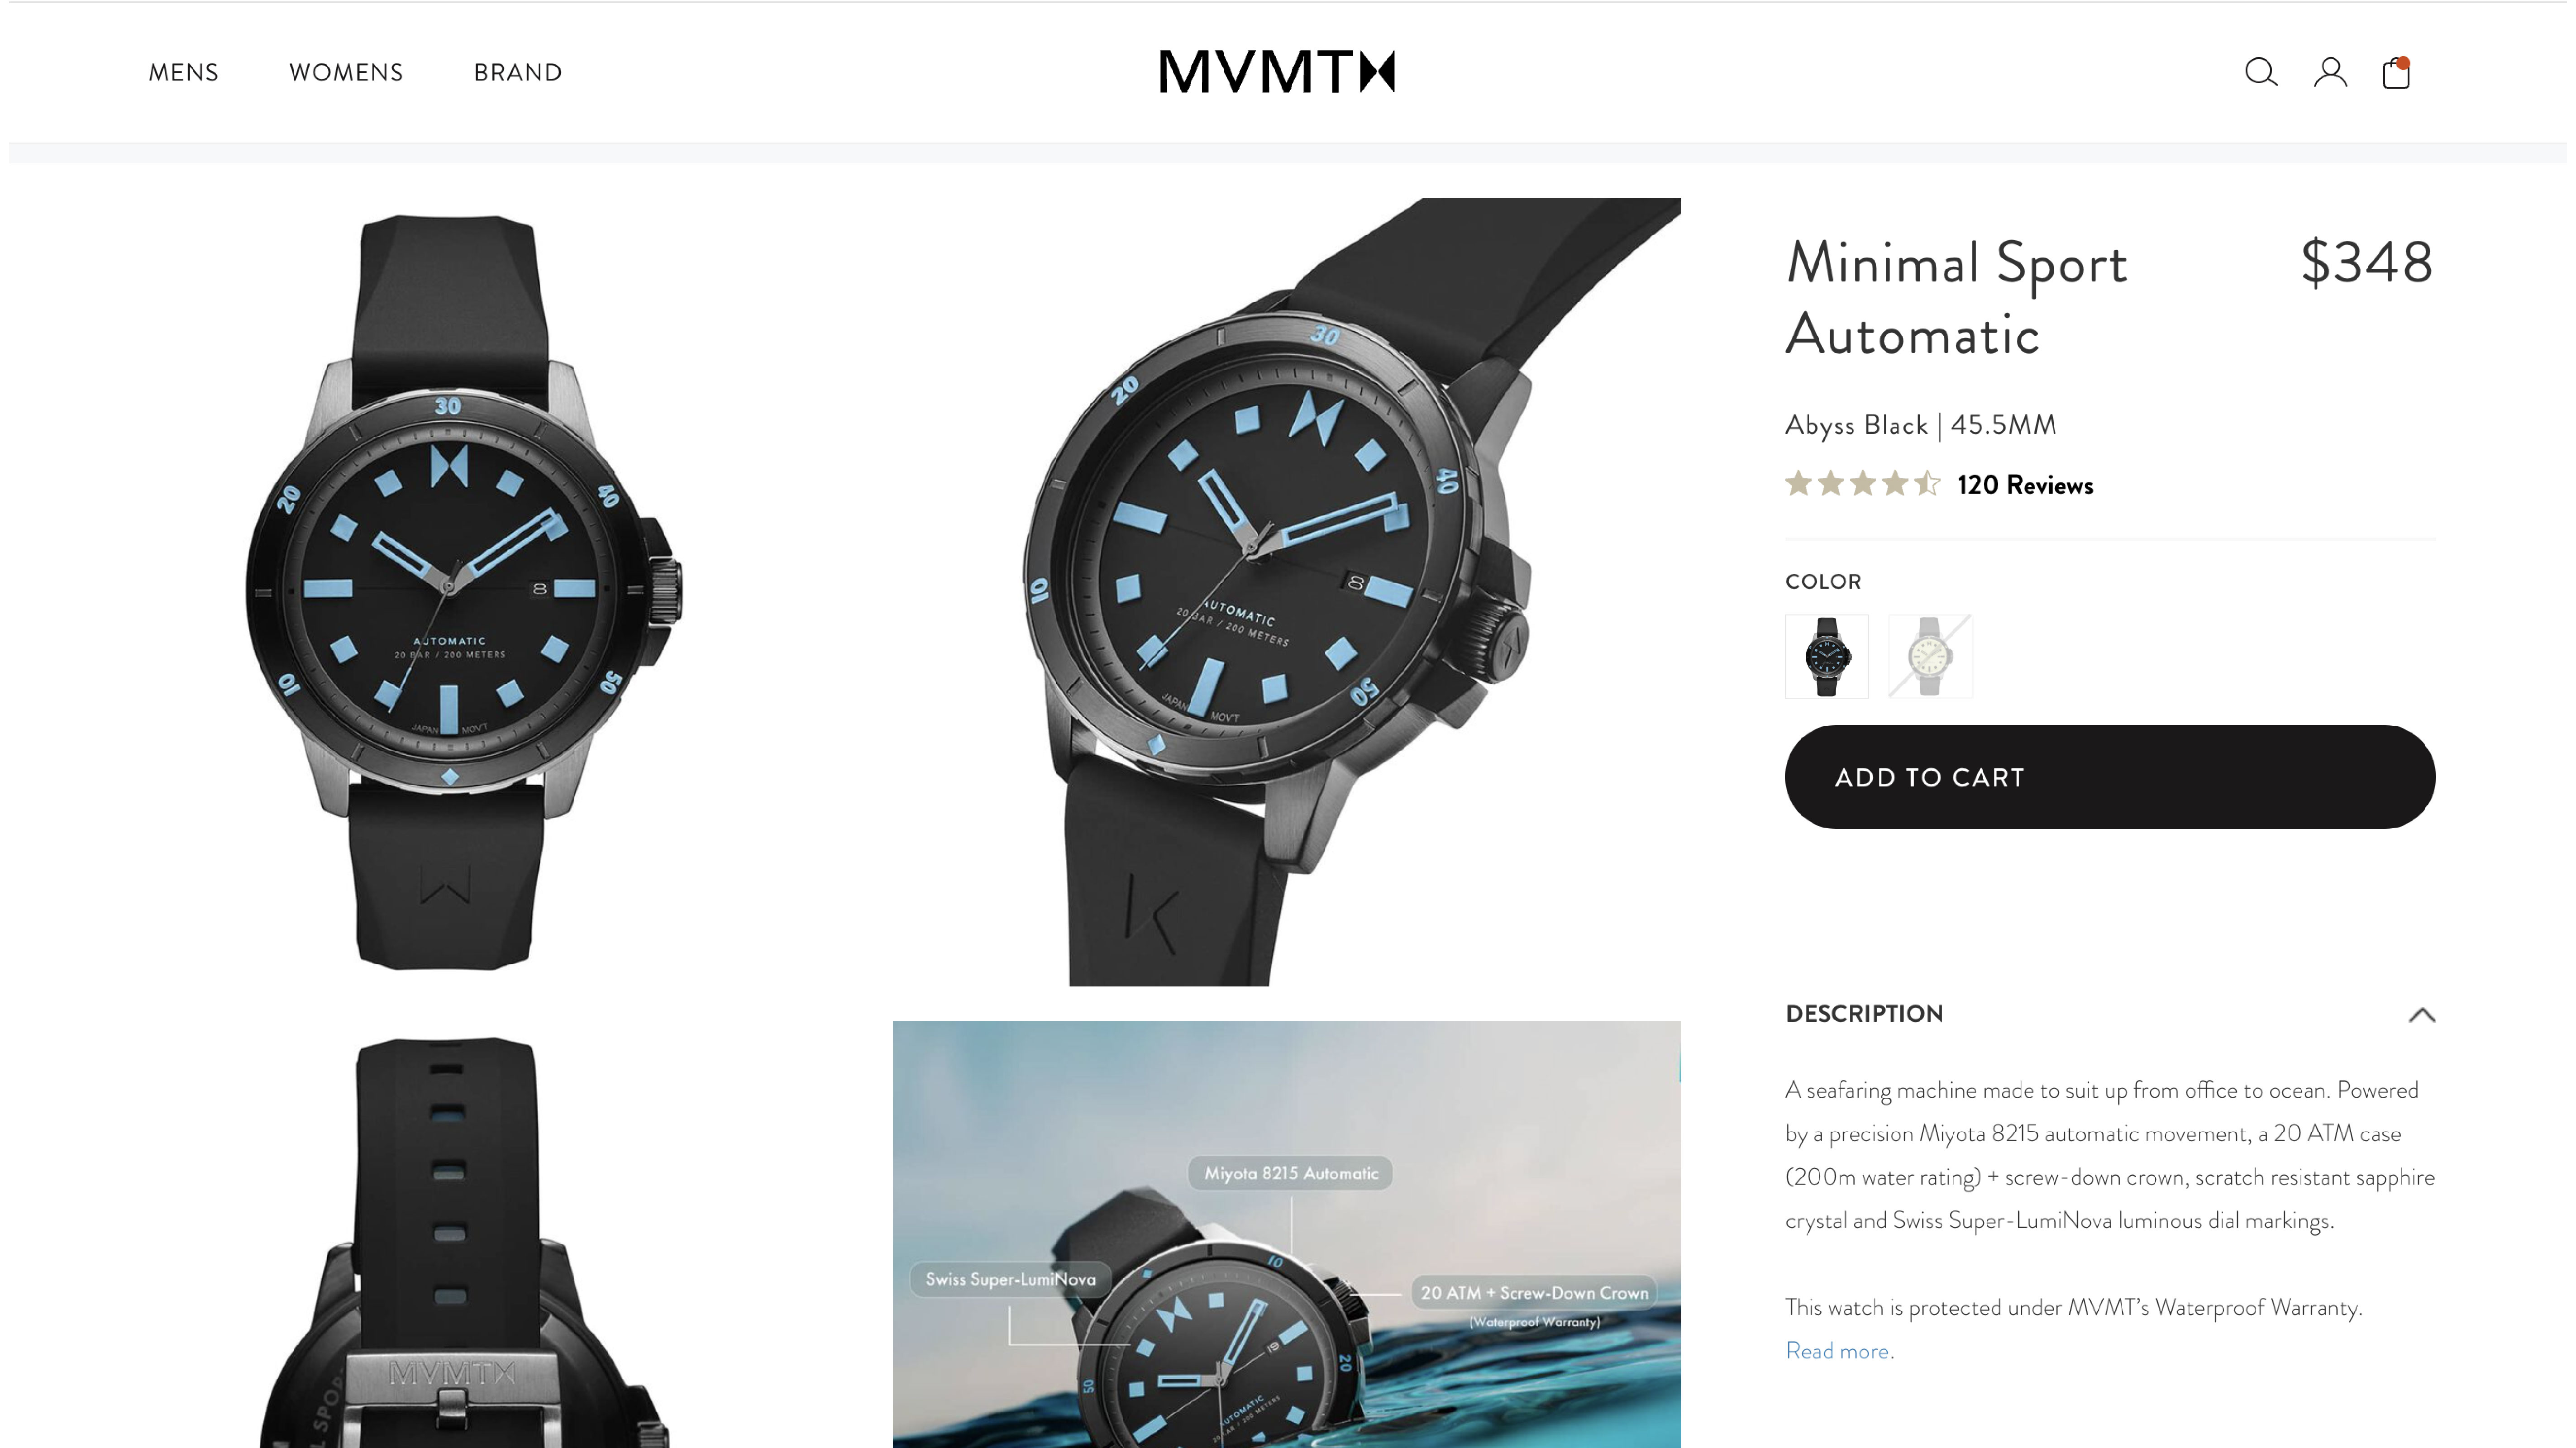Open the shopping bag cart icon
This screenshot has width=2576, height=1448.
pyautogui.click(x=2397, y=72)
